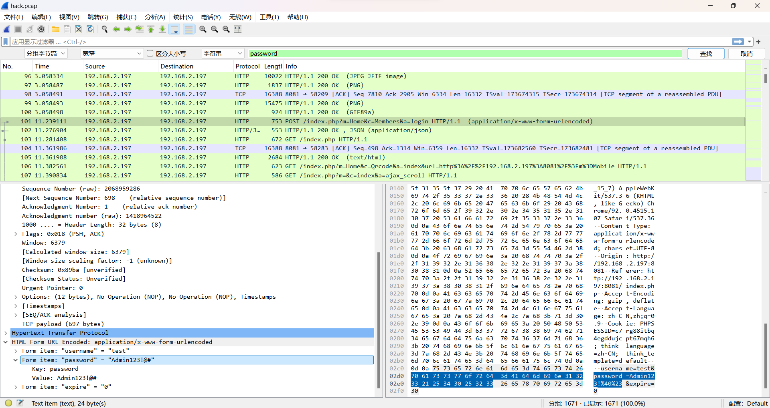
Task: Expand the TCP Options tree node
Action: [x=16, y=297]
